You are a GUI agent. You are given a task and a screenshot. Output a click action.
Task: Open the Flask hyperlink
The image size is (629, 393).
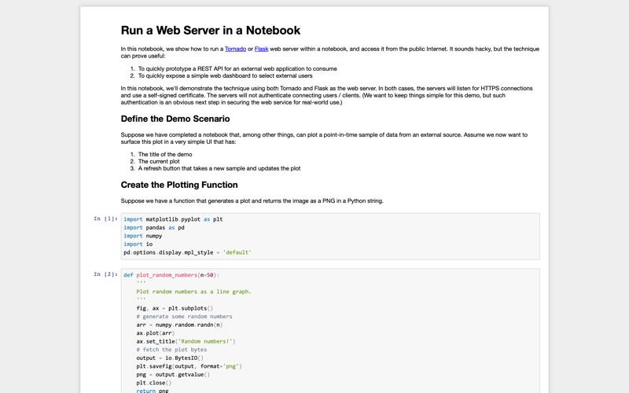click(261, 49)
